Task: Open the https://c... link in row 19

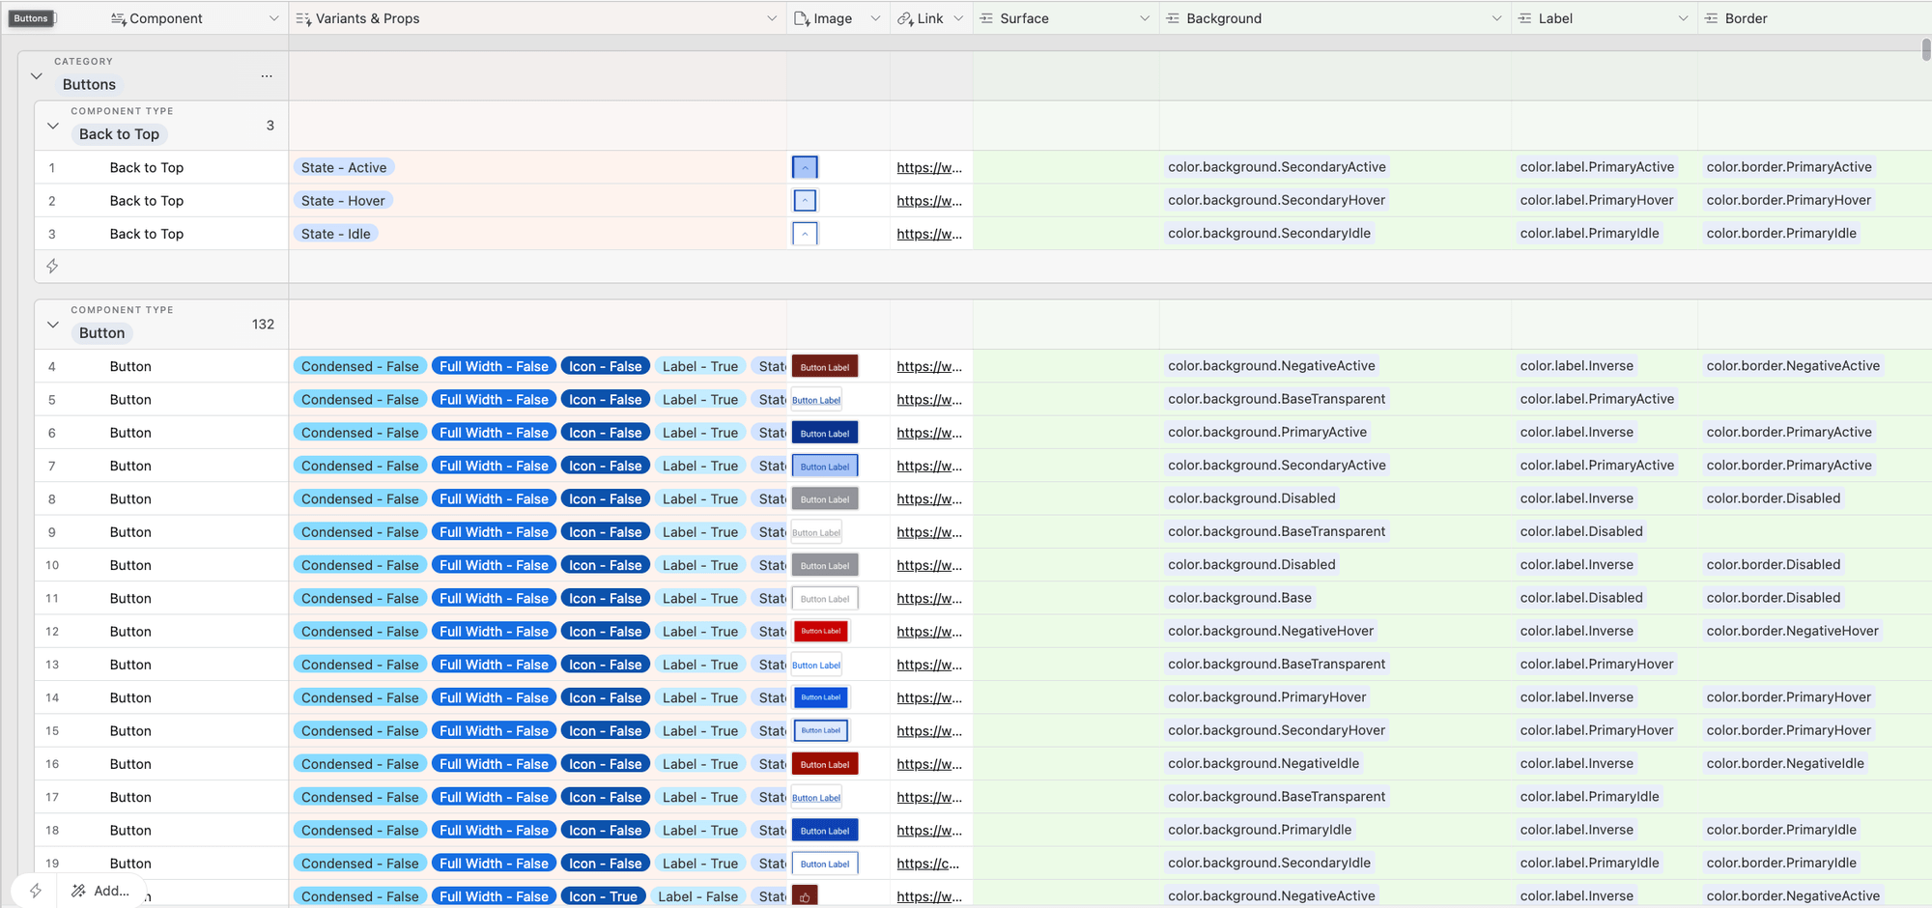Action: (928, 864)
